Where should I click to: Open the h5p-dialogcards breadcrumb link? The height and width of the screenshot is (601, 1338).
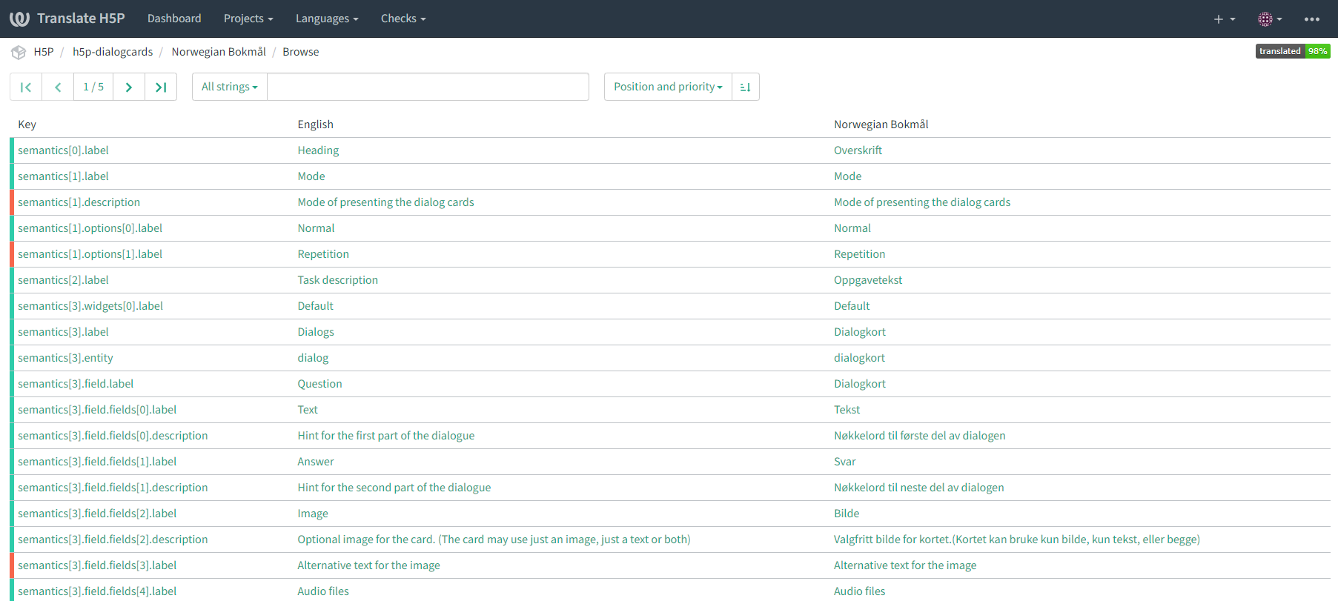point(113,52)
